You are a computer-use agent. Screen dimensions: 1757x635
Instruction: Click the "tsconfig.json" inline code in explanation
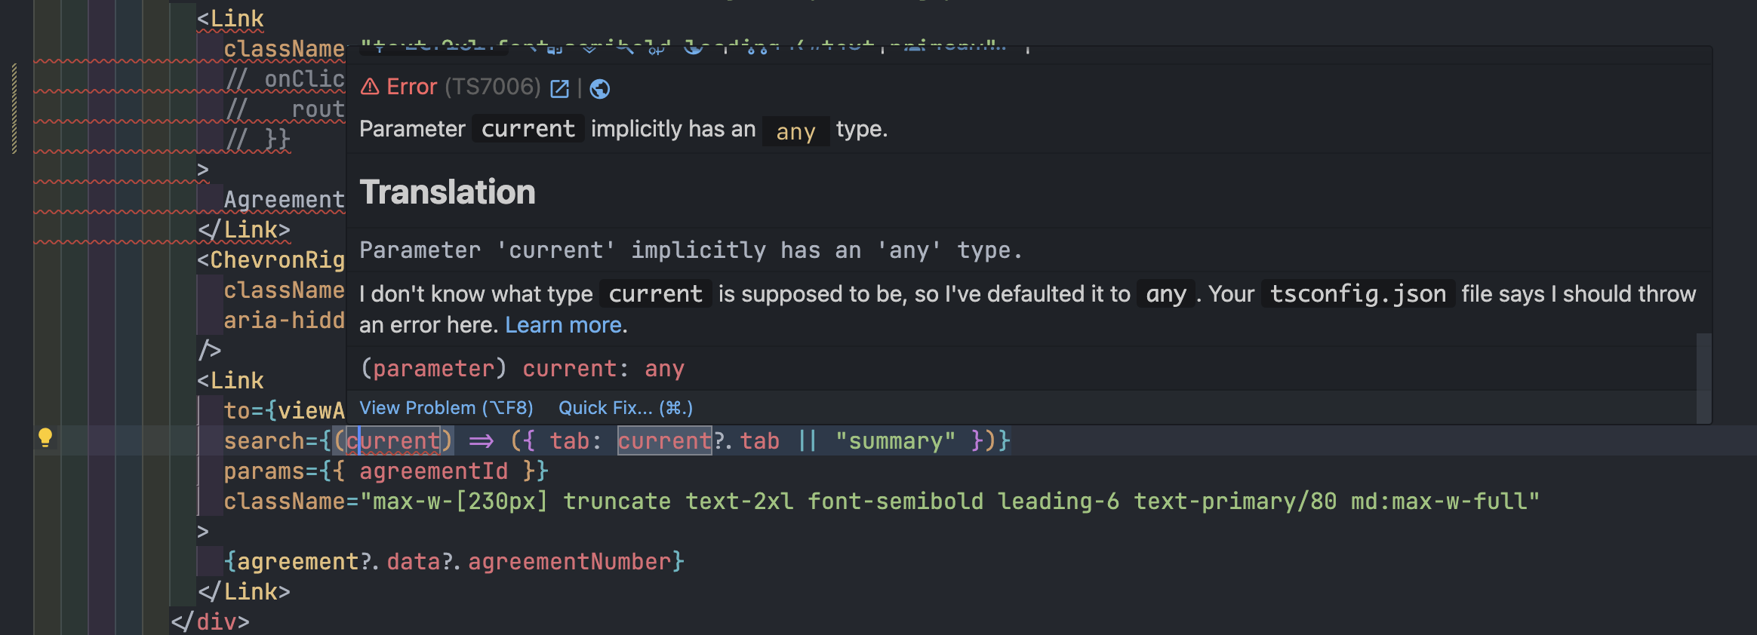click(x=1358, y=294)
